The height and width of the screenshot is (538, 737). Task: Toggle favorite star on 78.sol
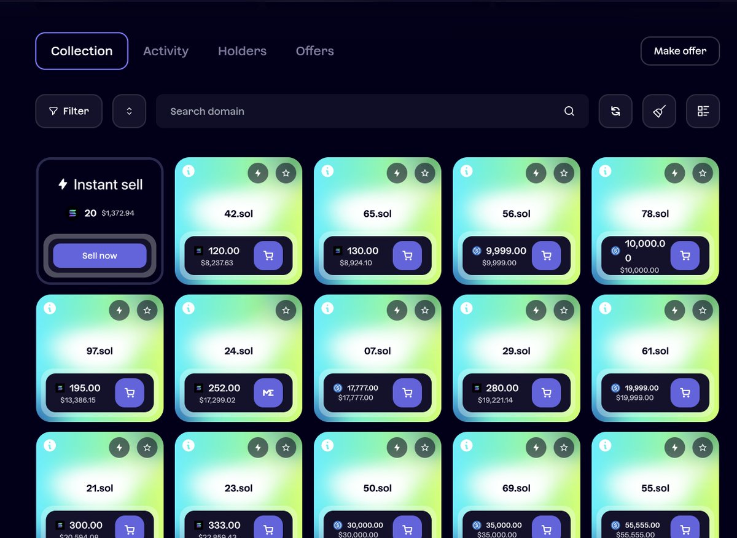pos(703,173)
